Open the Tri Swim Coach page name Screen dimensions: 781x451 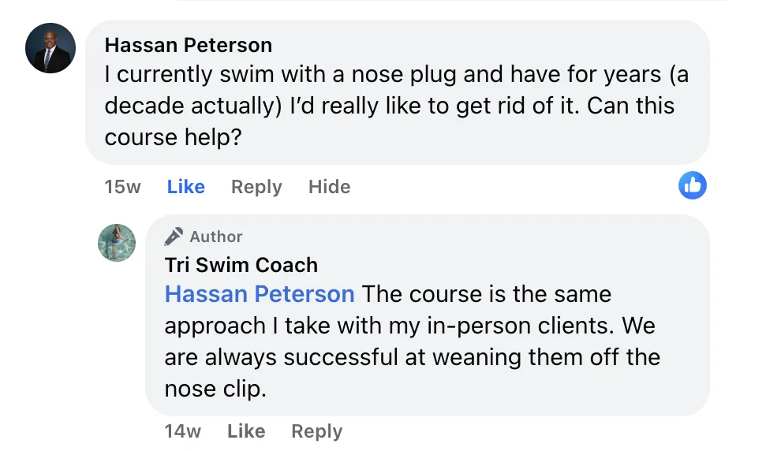241,265
